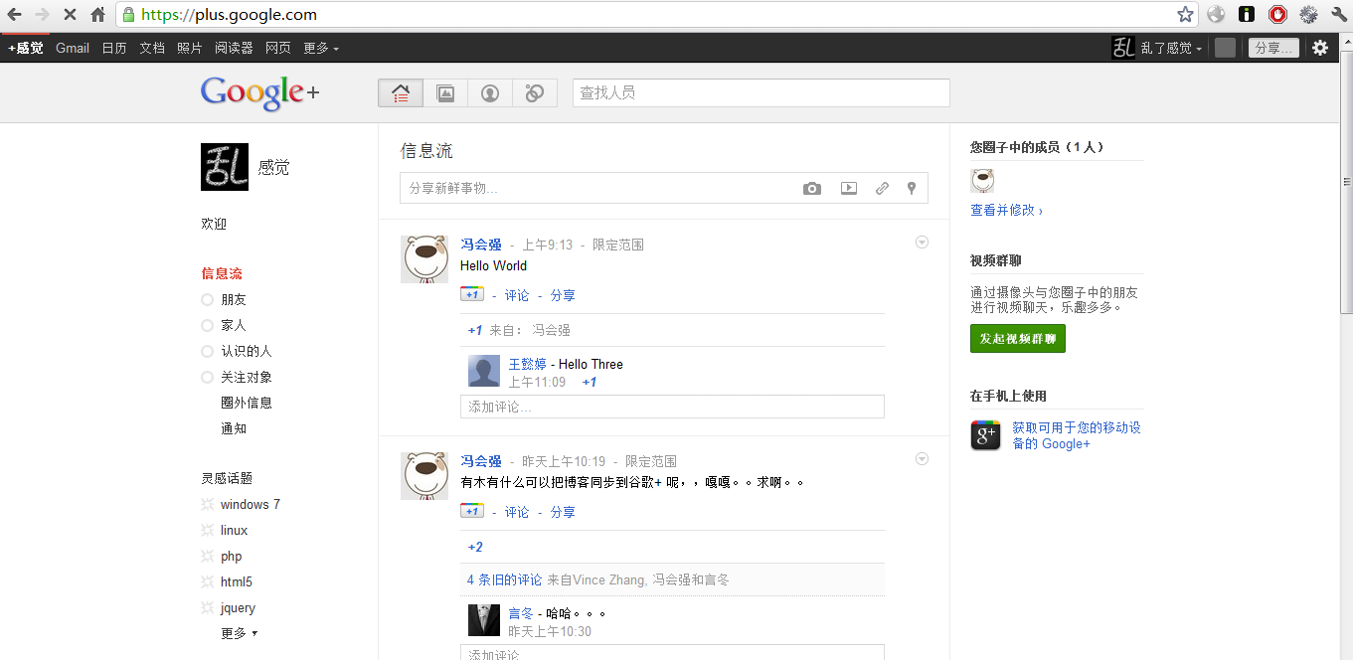Click the page's vertical scrollbar

(1346, 181)
